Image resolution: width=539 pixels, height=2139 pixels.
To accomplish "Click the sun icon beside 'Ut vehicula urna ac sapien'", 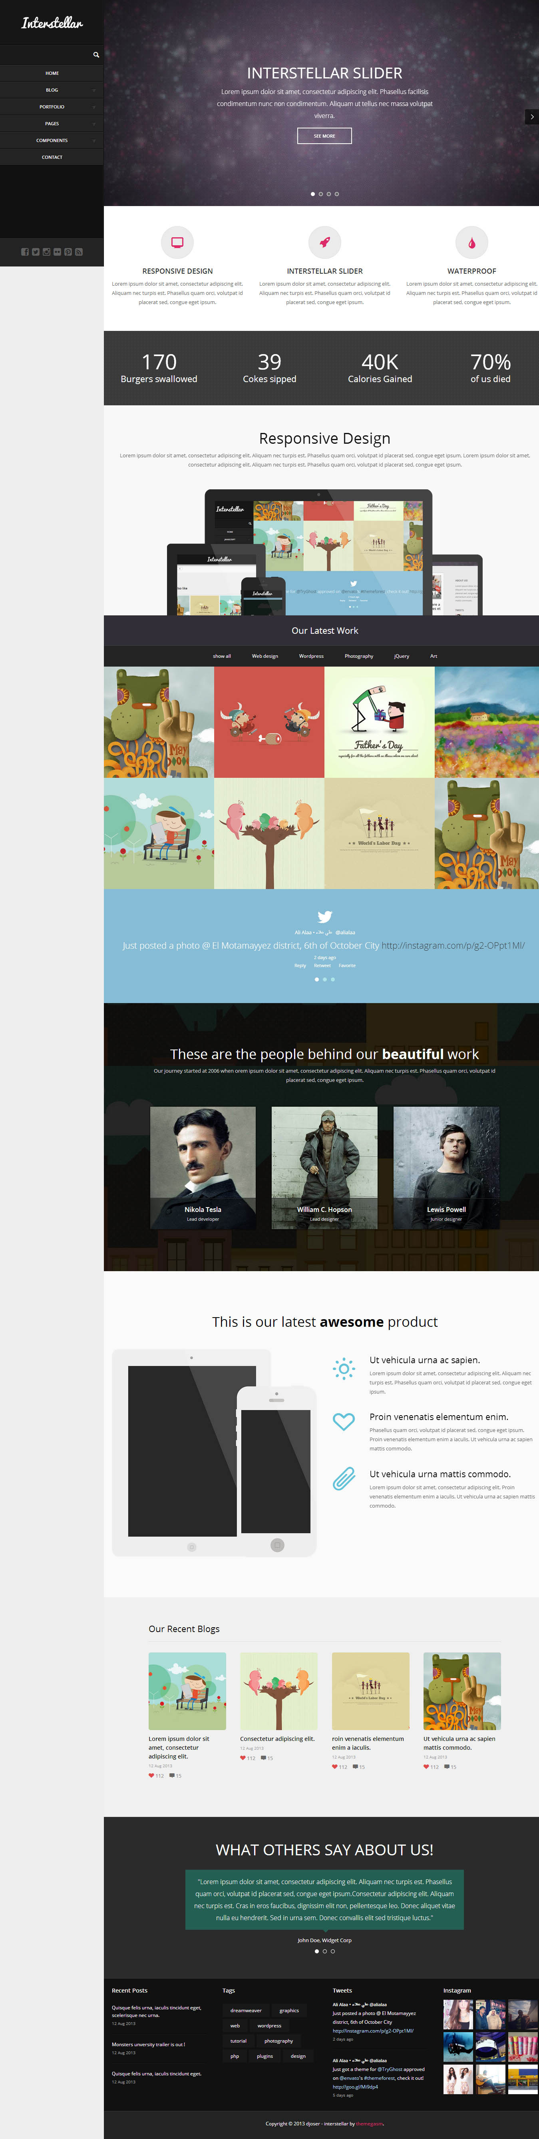I will tap(343, 1368).
